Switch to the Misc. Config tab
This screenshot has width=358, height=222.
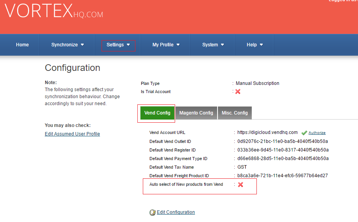[x=235, y=113]
